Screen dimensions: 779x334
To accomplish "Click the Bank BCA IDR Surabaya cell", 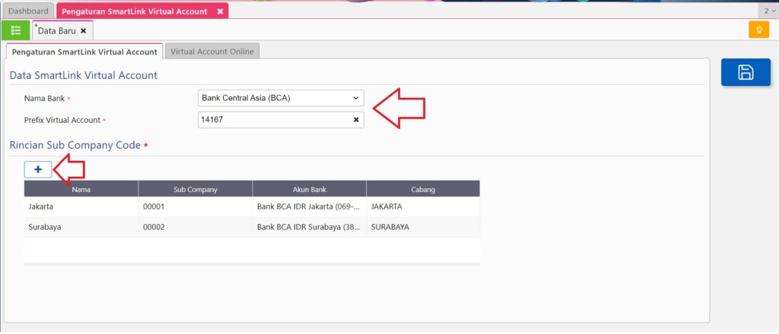I will tap(310, 228).
